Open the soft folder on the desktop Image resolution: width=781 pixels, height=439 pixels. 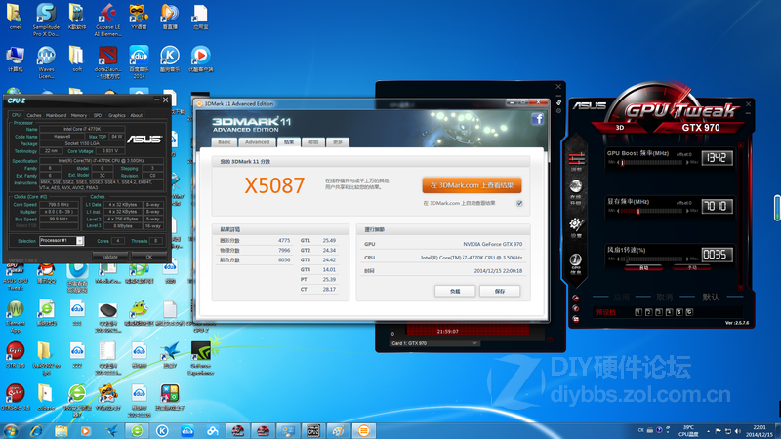pyautogui.click(x=77, y=60)
